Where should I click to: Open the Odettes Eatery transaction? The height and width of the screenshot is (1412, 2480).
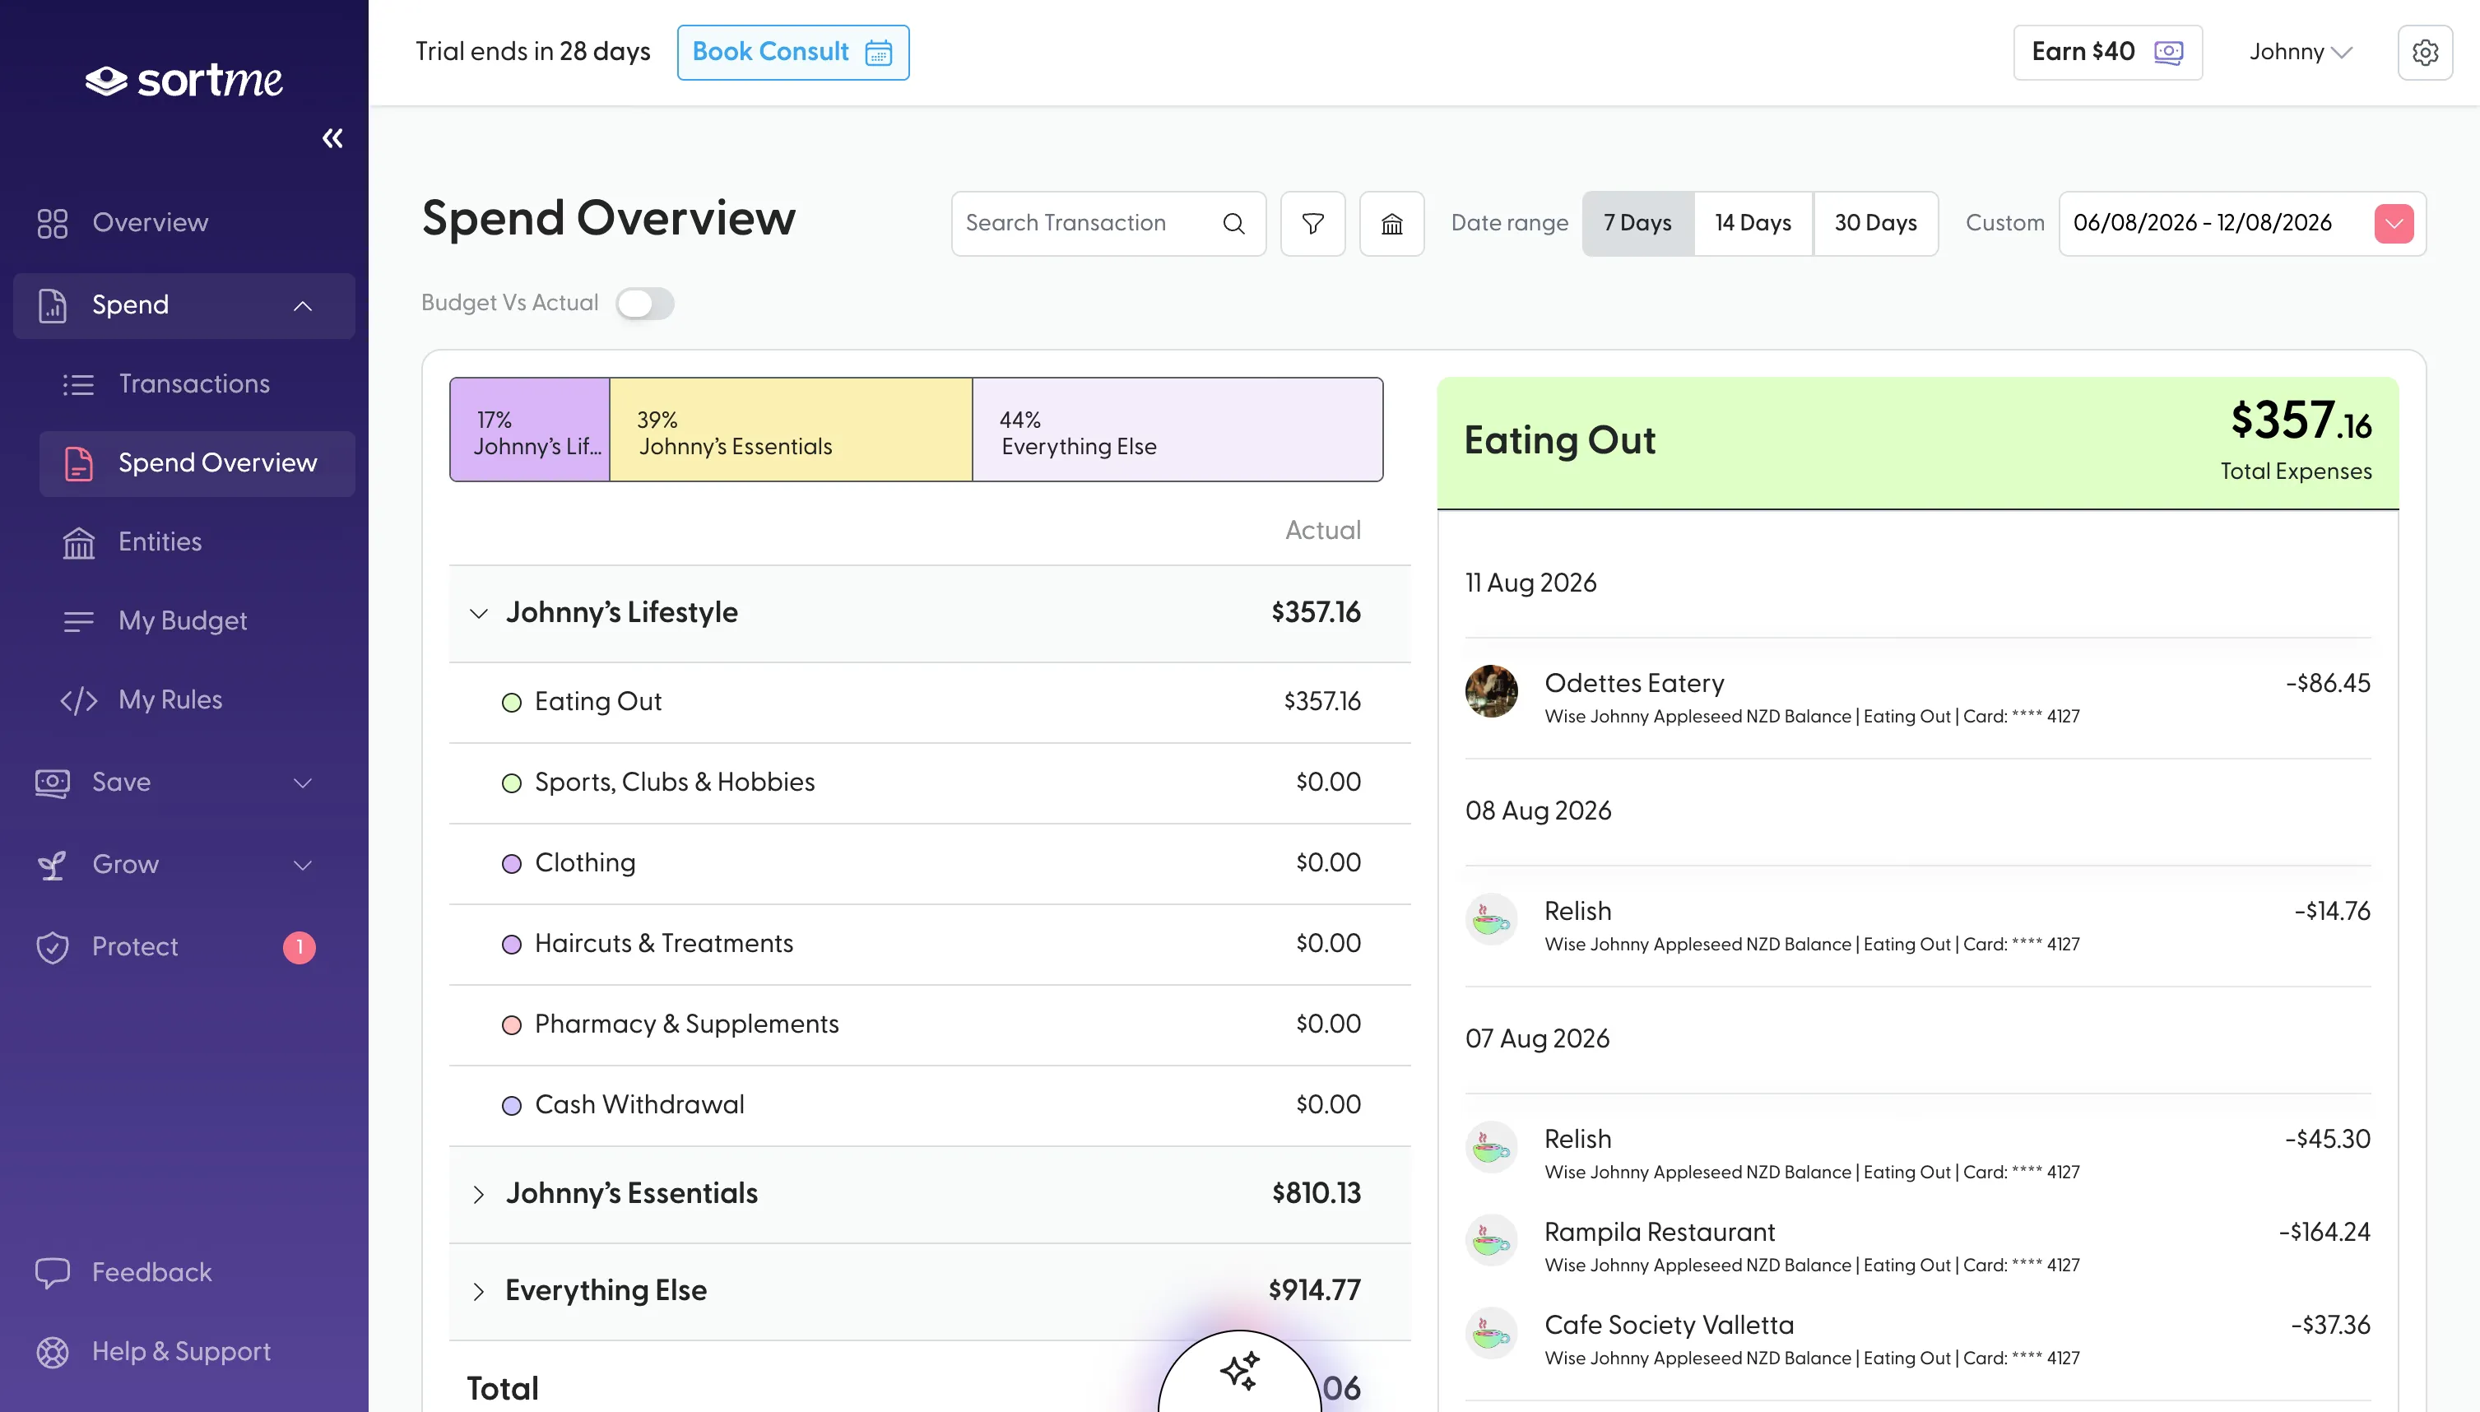pos(1918,699)
